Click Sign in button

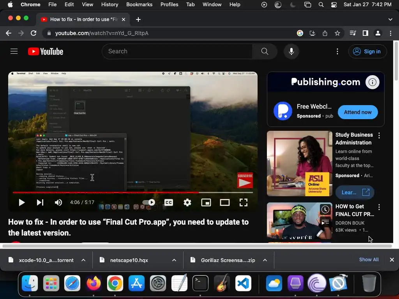(367, 51)
